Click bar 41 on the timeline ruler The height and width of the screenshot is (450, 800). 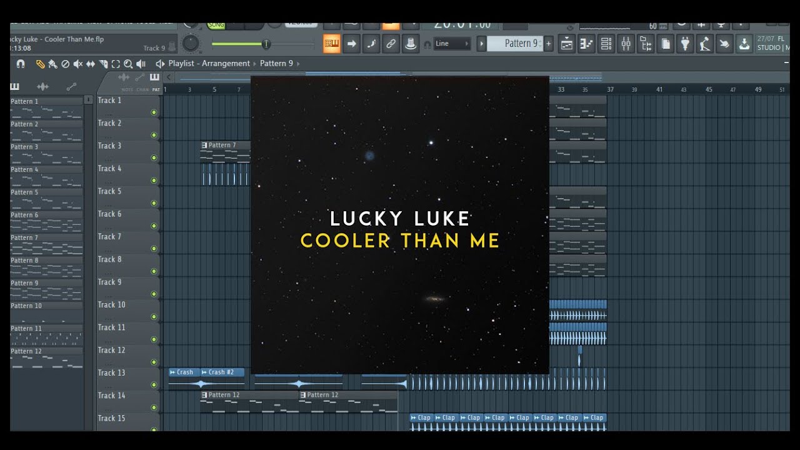tap(659, 90)
